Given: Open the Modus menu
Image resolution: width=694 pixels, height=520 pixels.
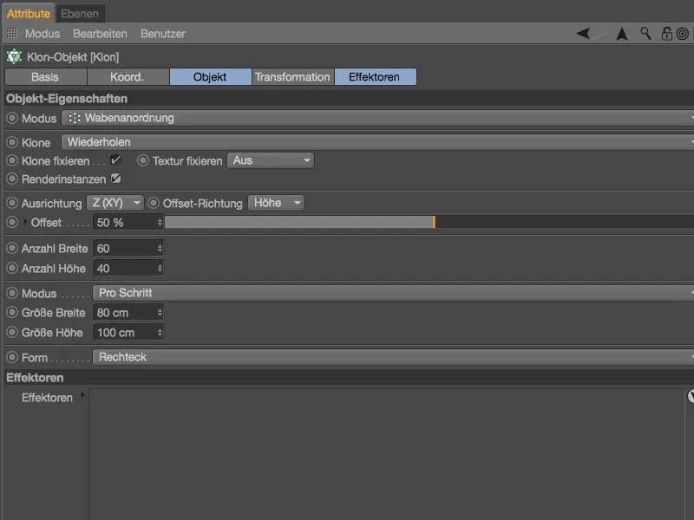Looking at the screenshot, I should point(43,34).
